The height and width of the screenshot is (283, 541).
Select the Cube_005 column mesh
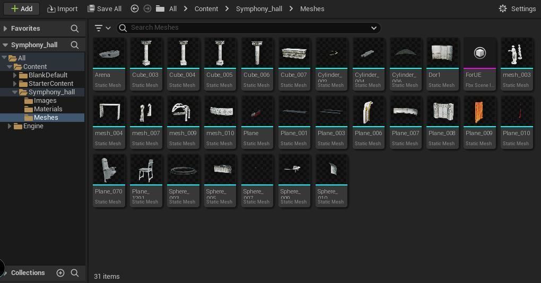pyautogui.click(x=221, y=64)
